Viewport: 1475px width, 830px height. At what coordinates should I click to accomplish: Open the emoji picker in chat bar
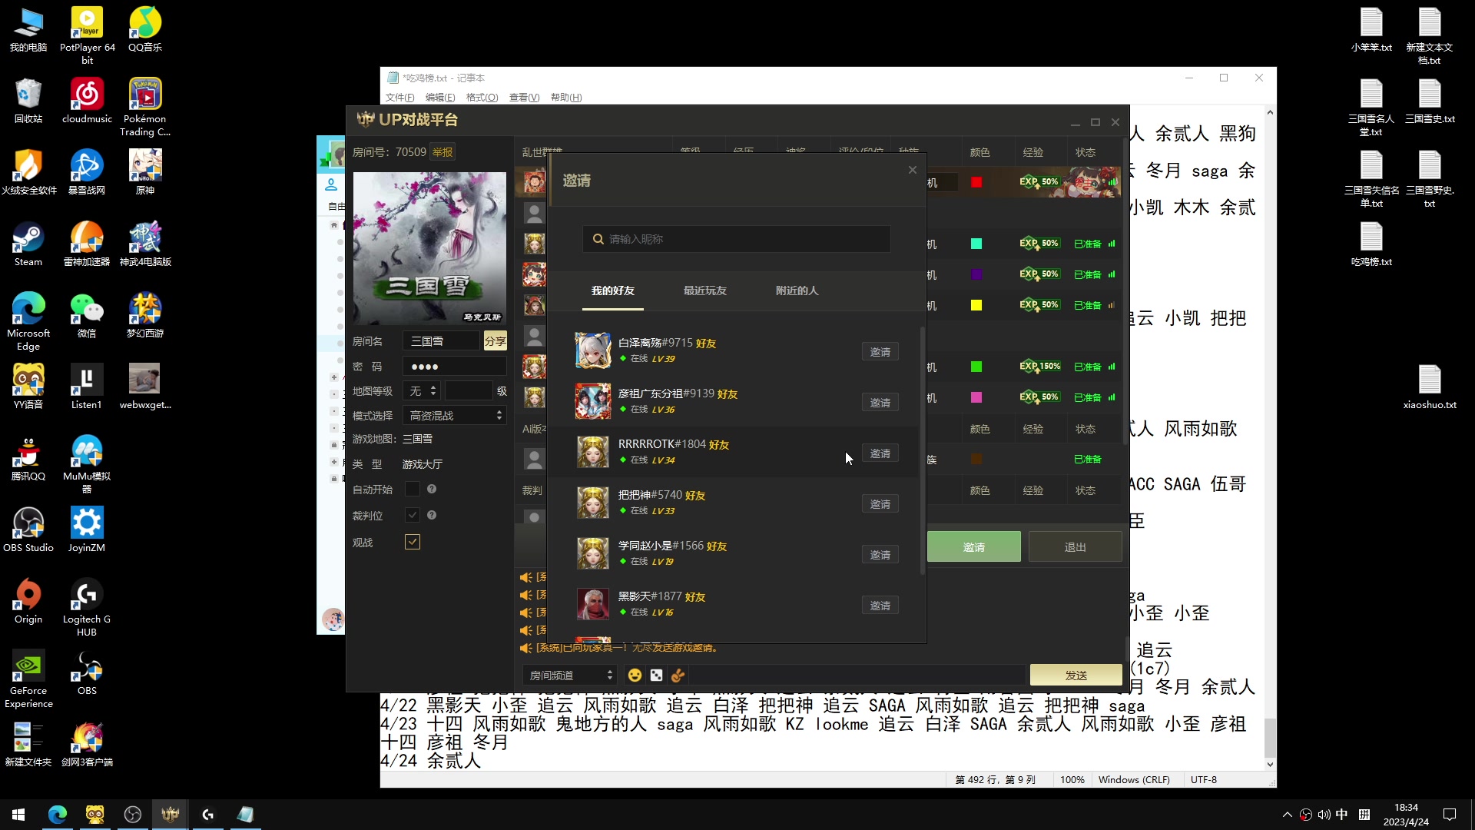coord(635,675)
